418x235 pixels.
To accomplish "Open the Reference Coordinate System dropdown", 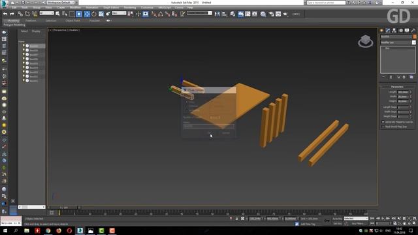I will tap(119, 13).
